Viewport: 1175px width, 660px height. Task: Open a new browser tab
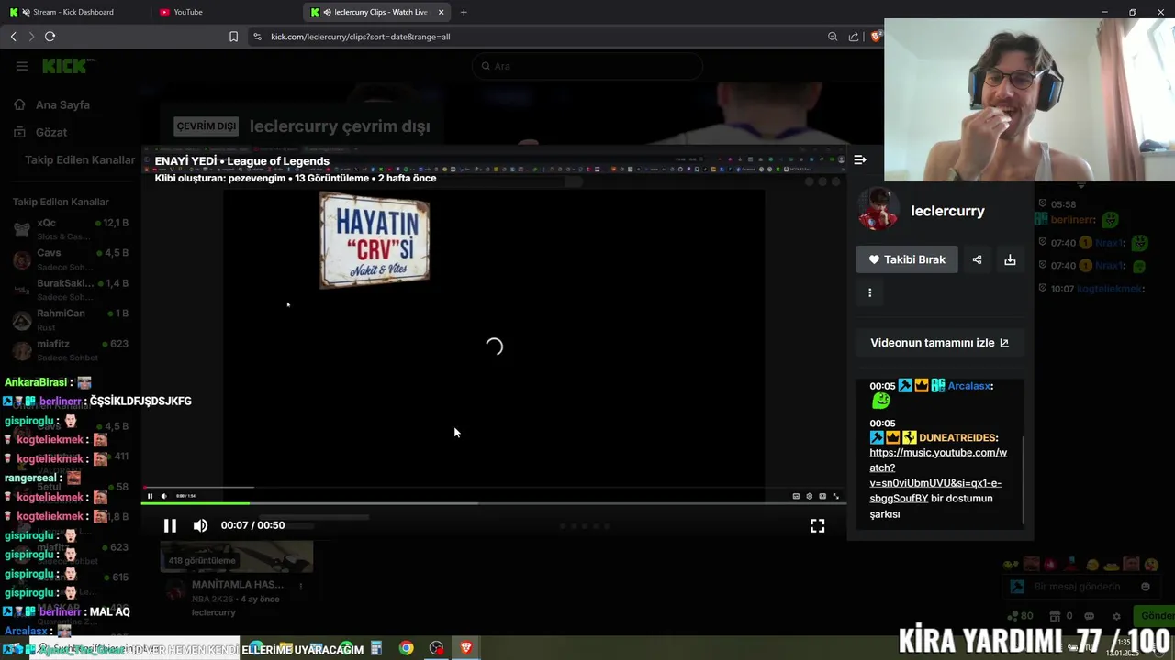[x=464, y=12]
